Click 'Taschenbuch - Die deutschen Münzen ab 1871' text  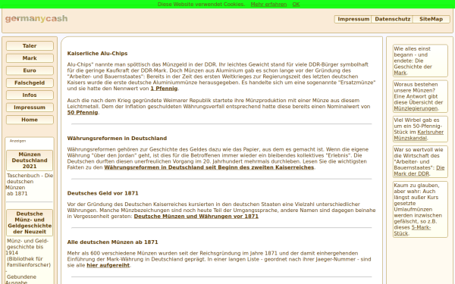30,185
